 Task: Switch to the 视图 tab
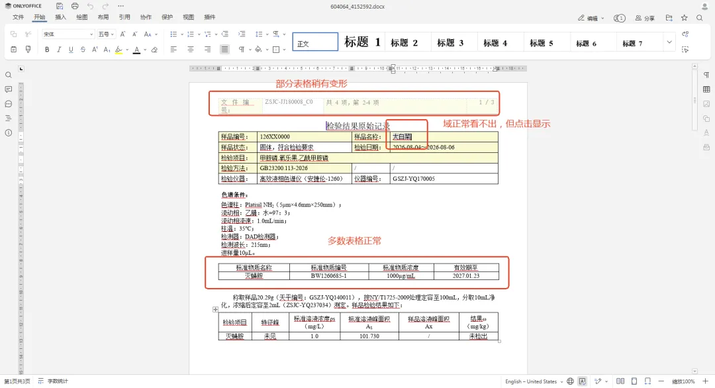(188, 17)
